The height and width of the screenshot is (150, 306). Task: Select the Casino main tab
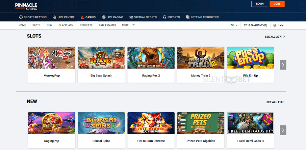[x=88, y=17]
